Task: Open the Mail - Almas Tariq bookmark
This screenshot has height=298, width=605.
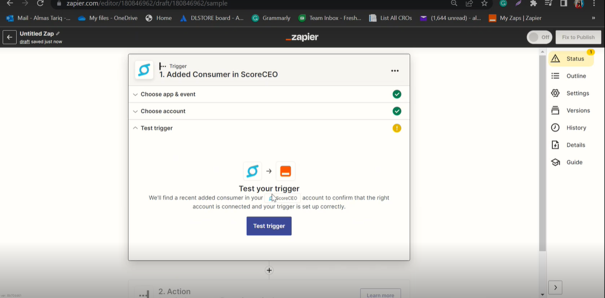Action: click(38, 18)
